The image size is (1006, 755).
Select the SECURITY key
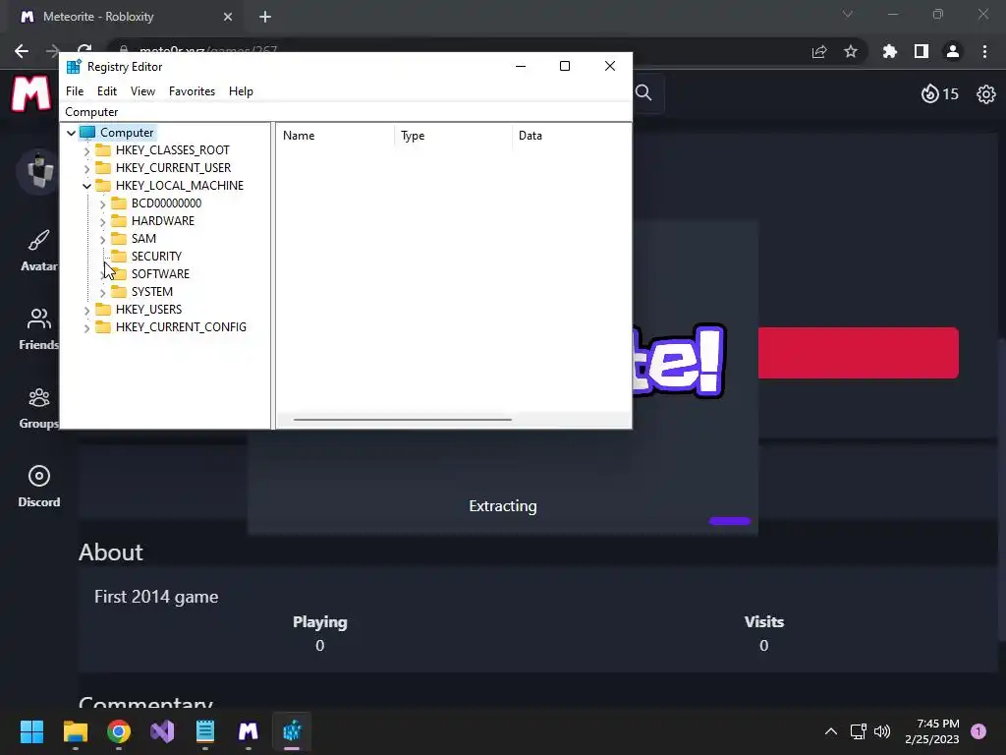[x=156, y=257]
